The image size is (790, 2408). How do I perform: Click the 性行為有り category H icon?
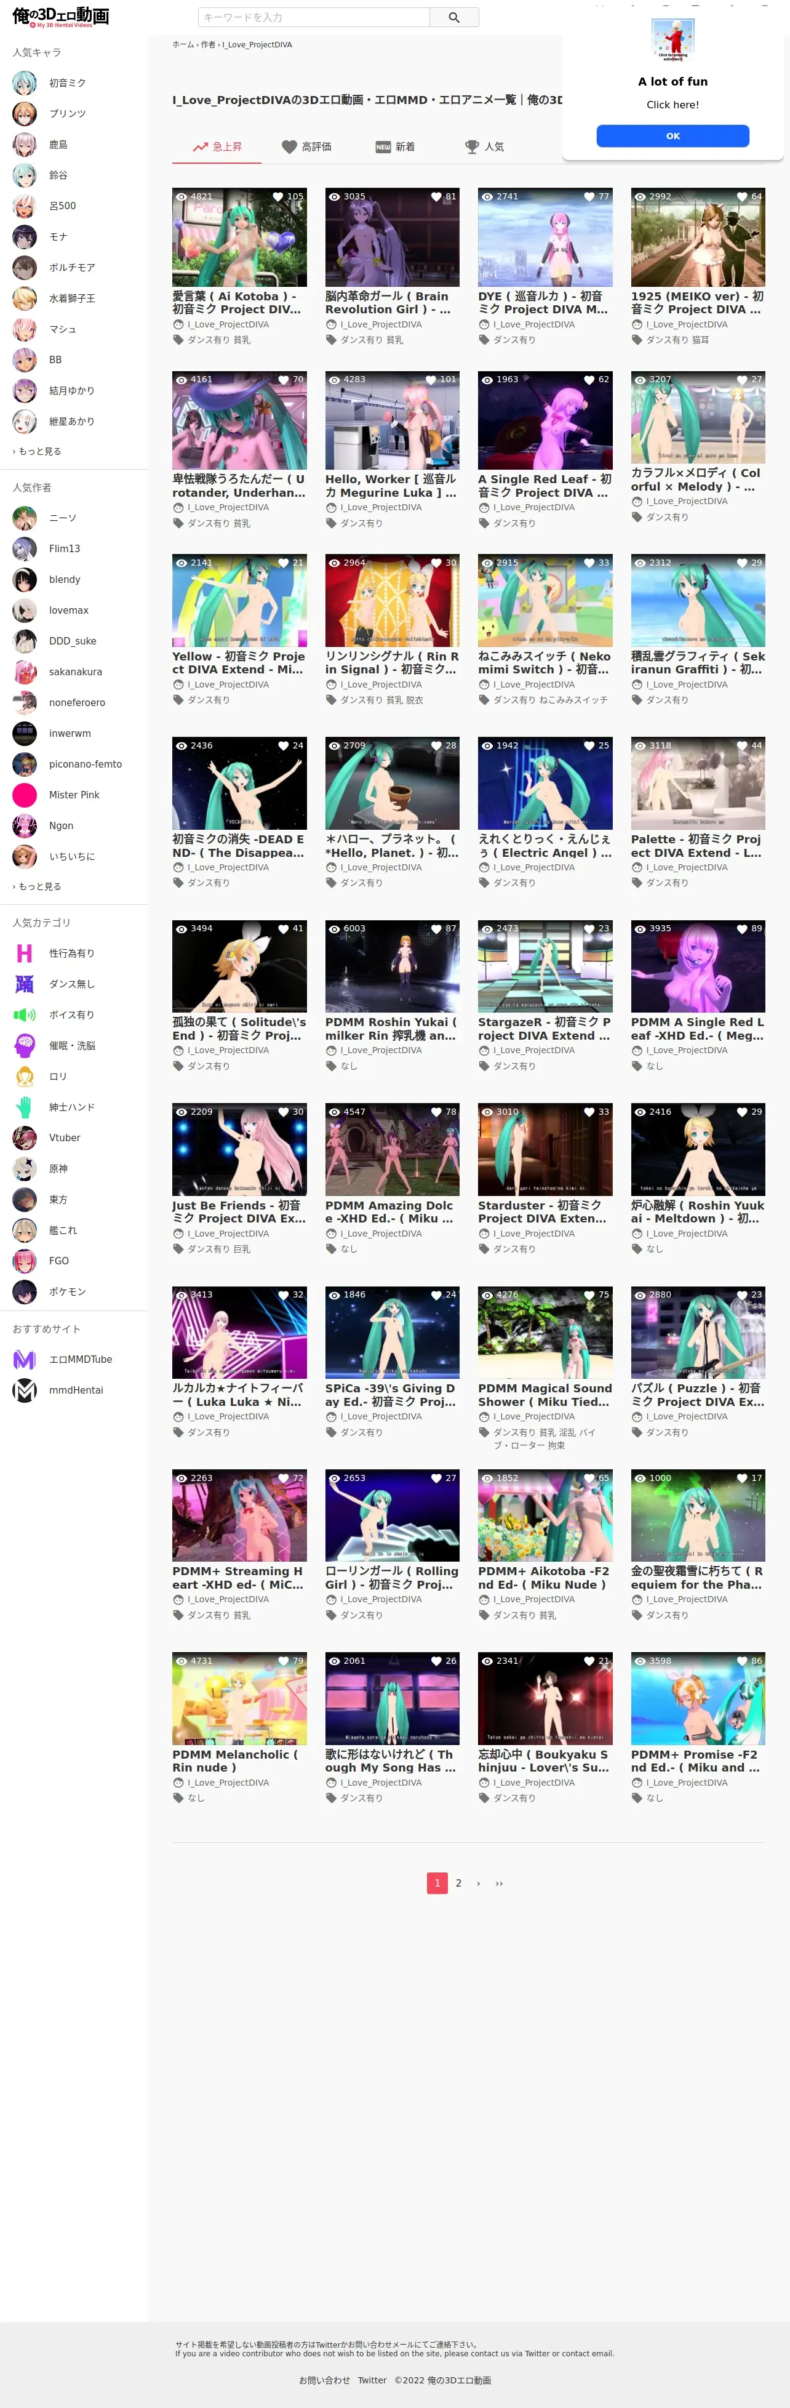(x=25, y=953)
